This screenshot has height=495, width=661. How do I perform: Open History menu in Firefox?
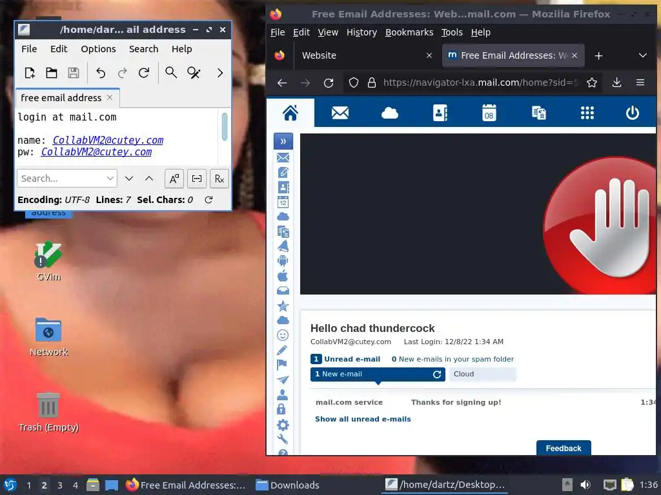[361, 32]
